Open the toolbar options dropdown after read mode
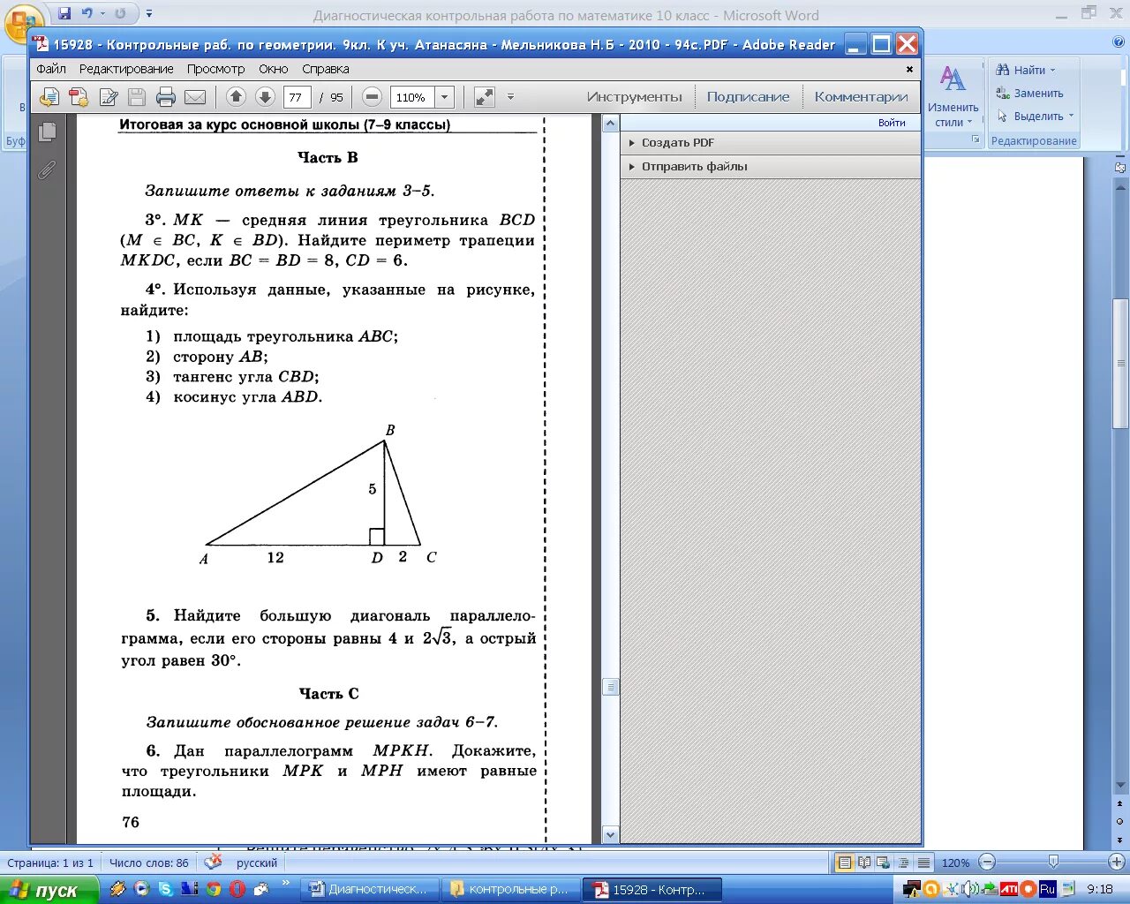Screen dimensions: 1130x904 click(x=510, y=97)
